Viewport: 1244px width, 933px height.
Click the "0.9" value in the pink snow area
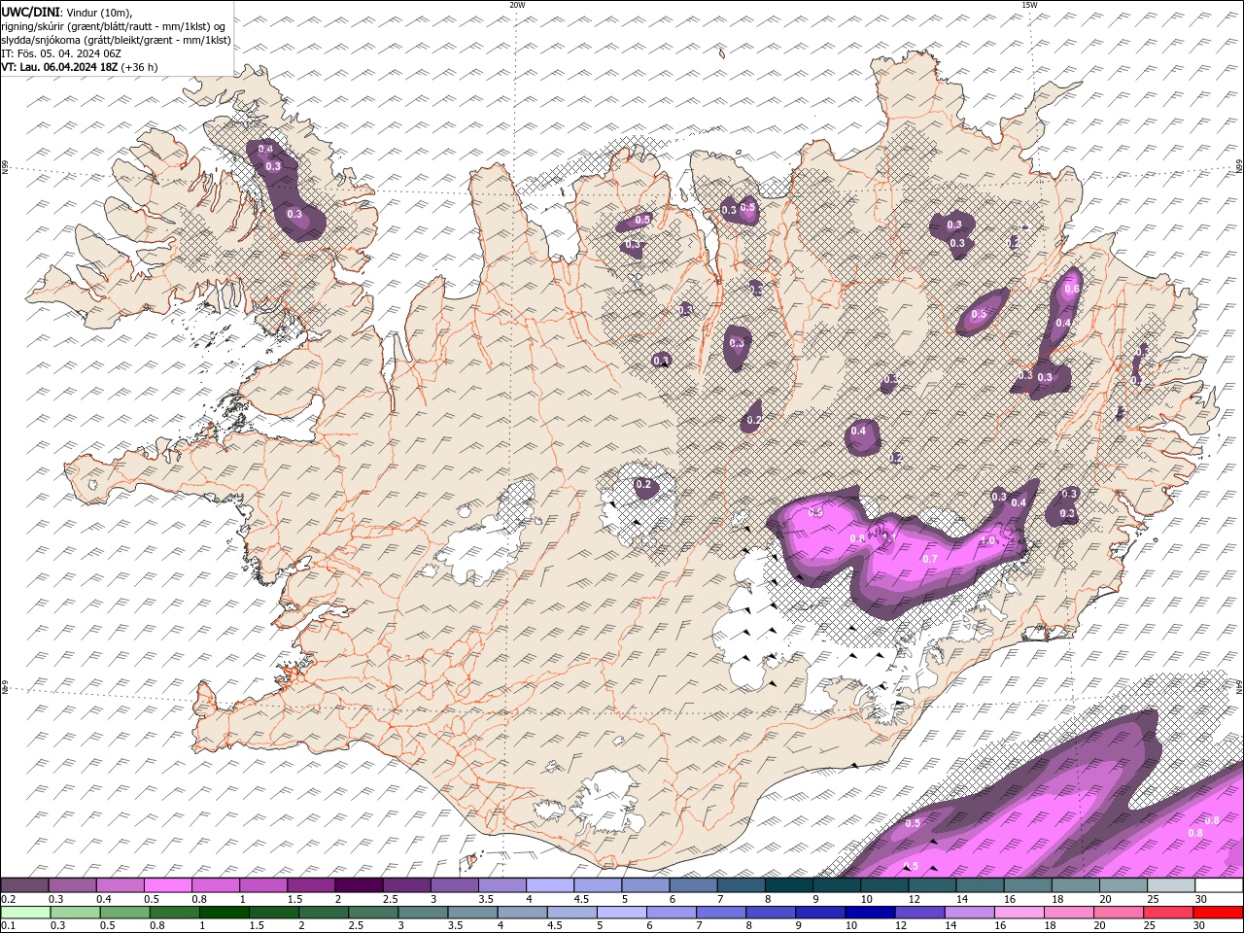[816, 511]
